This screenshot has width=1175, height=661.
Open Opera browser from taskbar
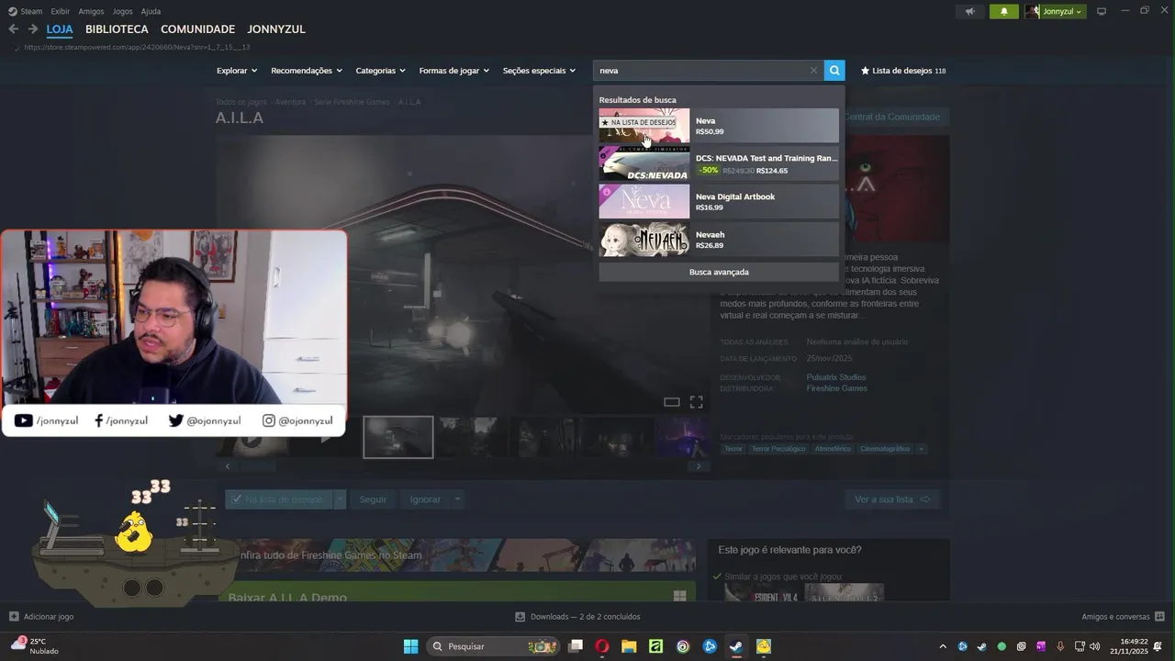point(602,646)
